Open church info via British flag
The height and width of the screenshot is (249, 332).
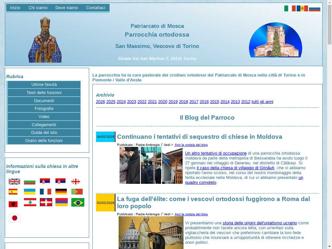click(14, 182)
